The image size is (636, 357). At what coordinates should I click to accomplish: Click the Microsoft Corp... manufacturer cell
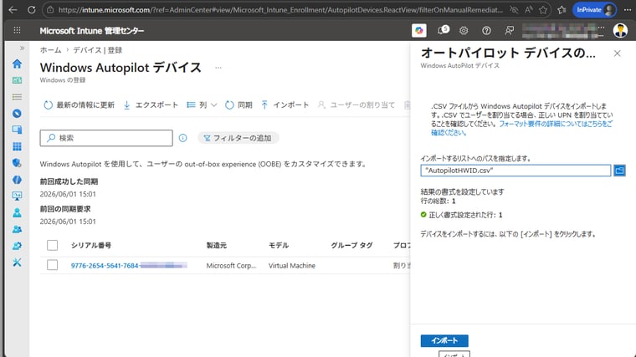(231, 265)
